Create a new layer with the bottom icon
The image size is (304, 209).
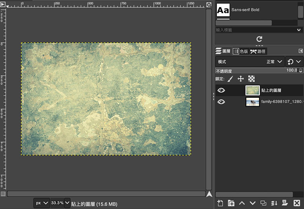pyautogui.click(x=220, y=203)
